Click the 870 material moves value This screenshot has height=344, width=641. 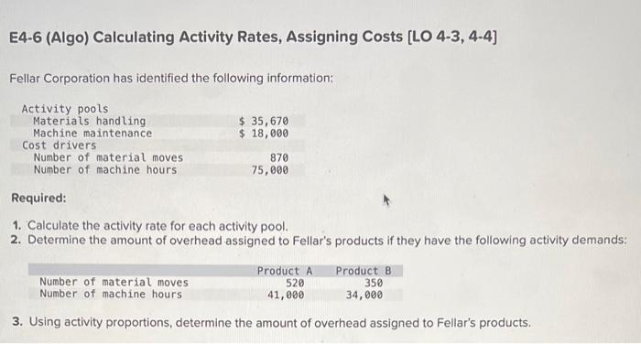(x=278, y=157)
